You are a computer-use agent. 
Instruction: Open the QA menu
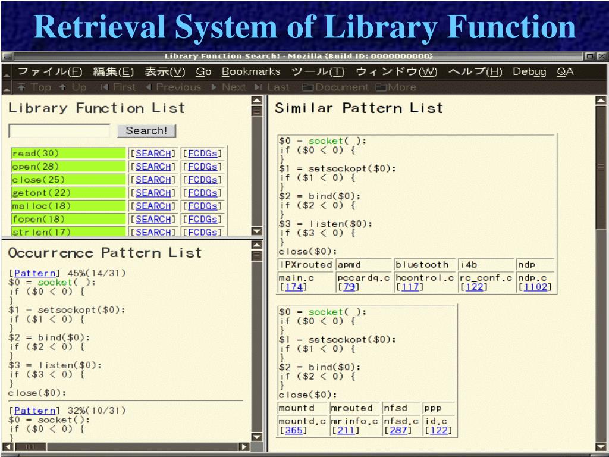565,72
